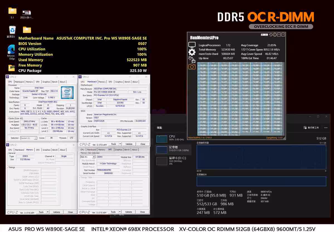Click Close button in CPU-Z Memory window
Screen dimensions: 334x232
(x=70, y=212)
